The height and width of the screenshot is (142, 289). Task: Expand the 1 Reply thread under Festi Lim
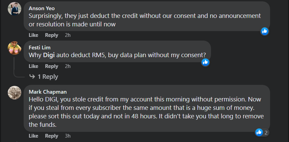pos(44,77)
